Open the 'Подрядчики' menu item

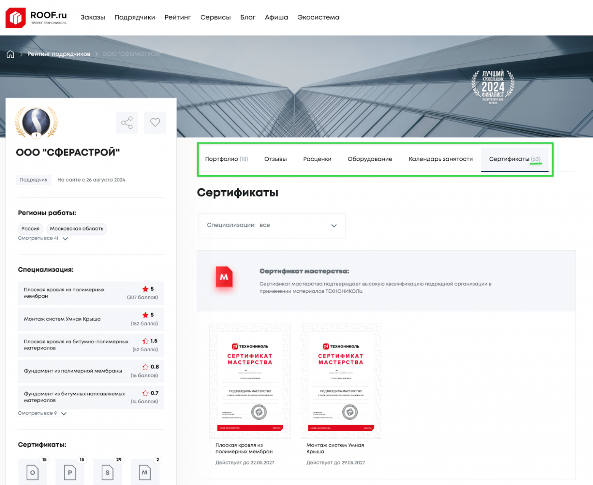(x=135, y=17)
